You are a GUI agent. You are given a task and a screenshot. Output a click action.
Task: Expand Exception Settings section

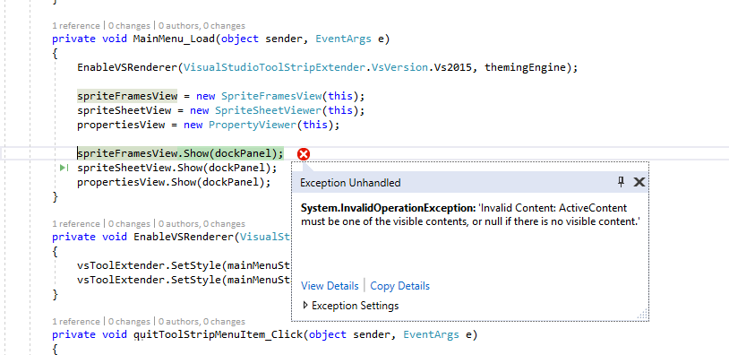tap(350, 306)
